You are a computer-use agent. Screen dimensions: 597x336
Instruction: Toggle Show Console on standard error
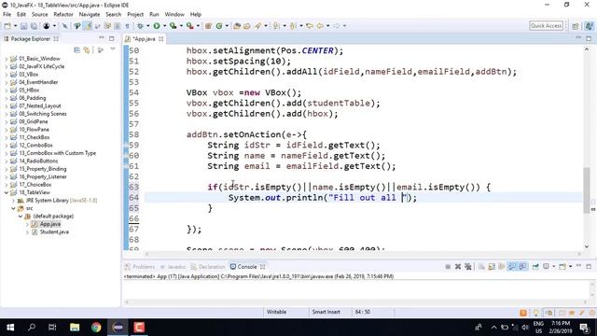tap(522, 267)
